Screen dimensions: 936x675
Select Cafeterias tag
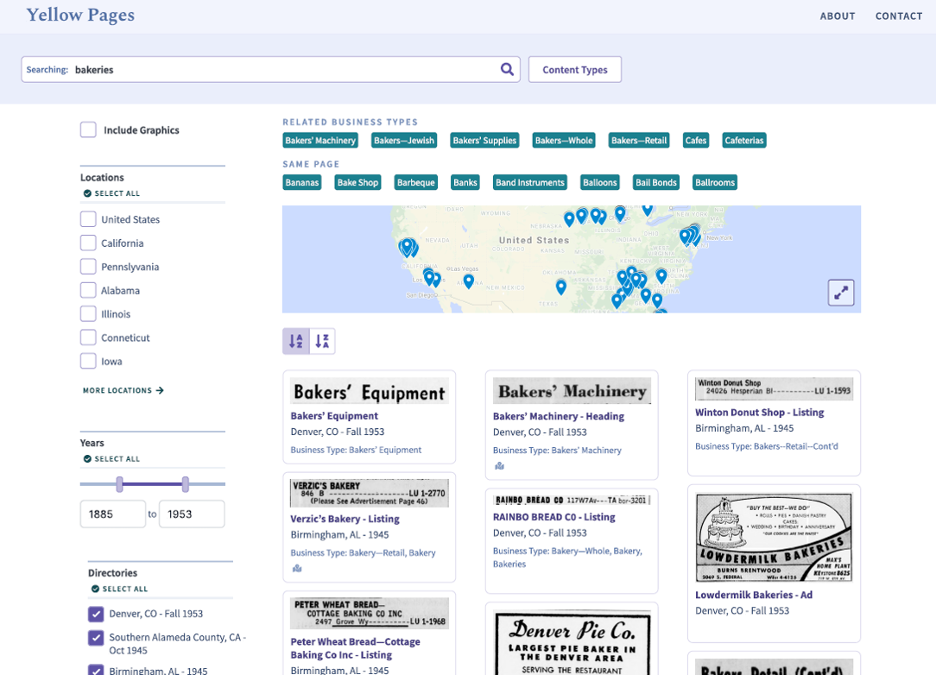[x=744, y=140]
